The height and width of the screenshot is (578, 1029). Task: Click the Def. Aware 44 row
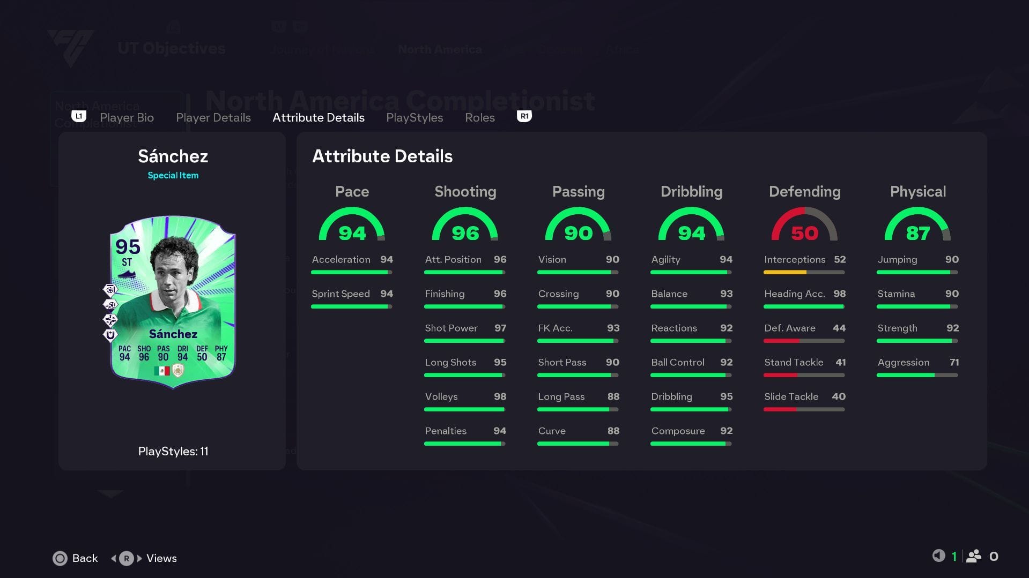coord(804,333)
